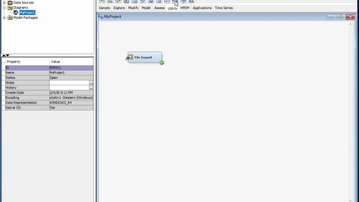
Task: Collapse panel using the up triangle arrow
Action: pos(4,55)
